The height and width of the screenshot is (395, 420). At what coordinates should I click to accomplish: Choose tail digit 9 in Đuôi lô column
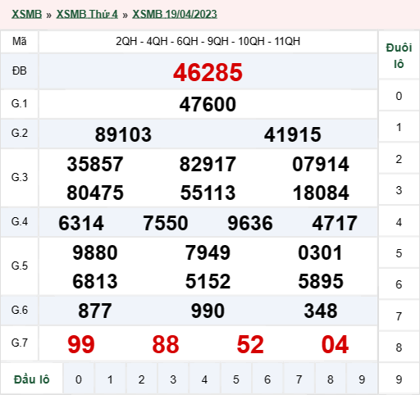pos(399,379)
